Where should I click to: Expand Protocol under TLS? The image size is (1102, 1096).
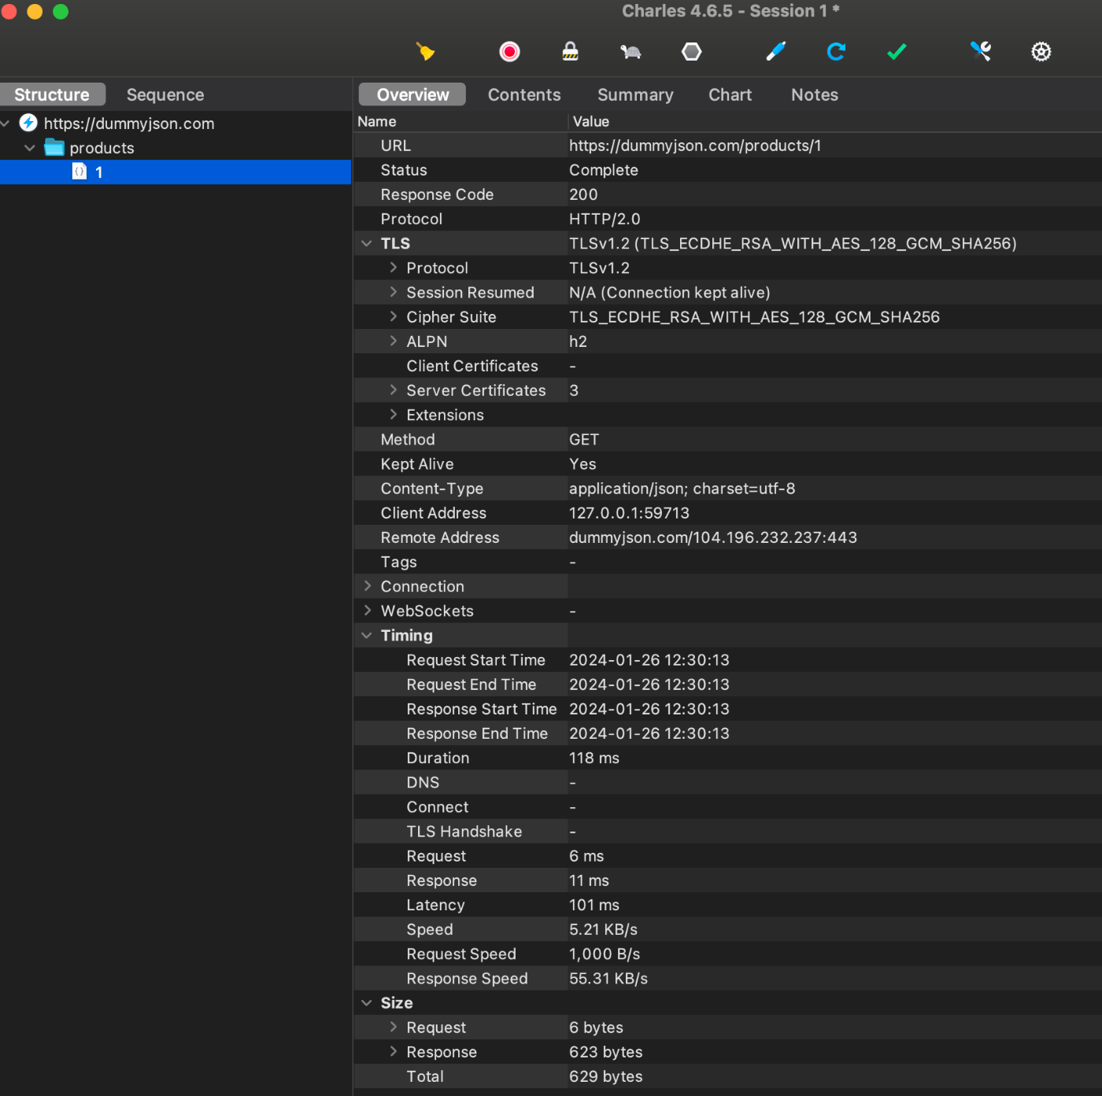click(x=394, y=268)
